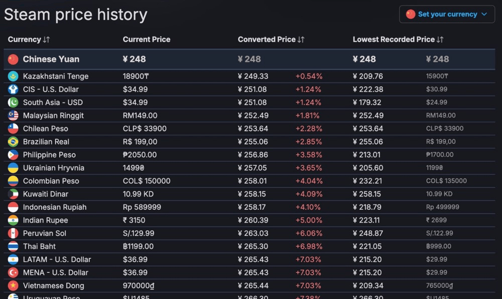Expand chevron on Set your currency

pos(484,14)
